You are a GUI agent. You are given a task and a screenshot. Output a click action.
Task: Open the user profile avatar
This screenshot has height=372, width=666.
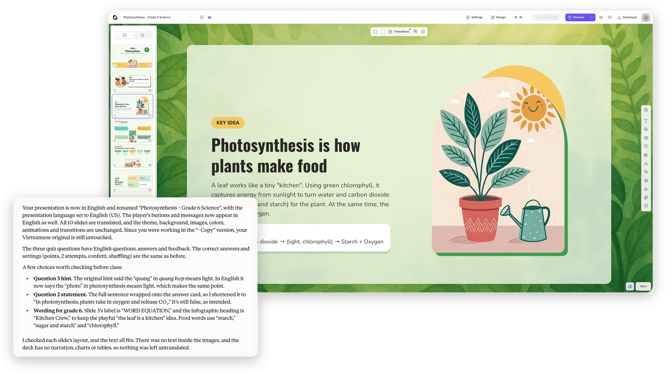pos(646,17)
